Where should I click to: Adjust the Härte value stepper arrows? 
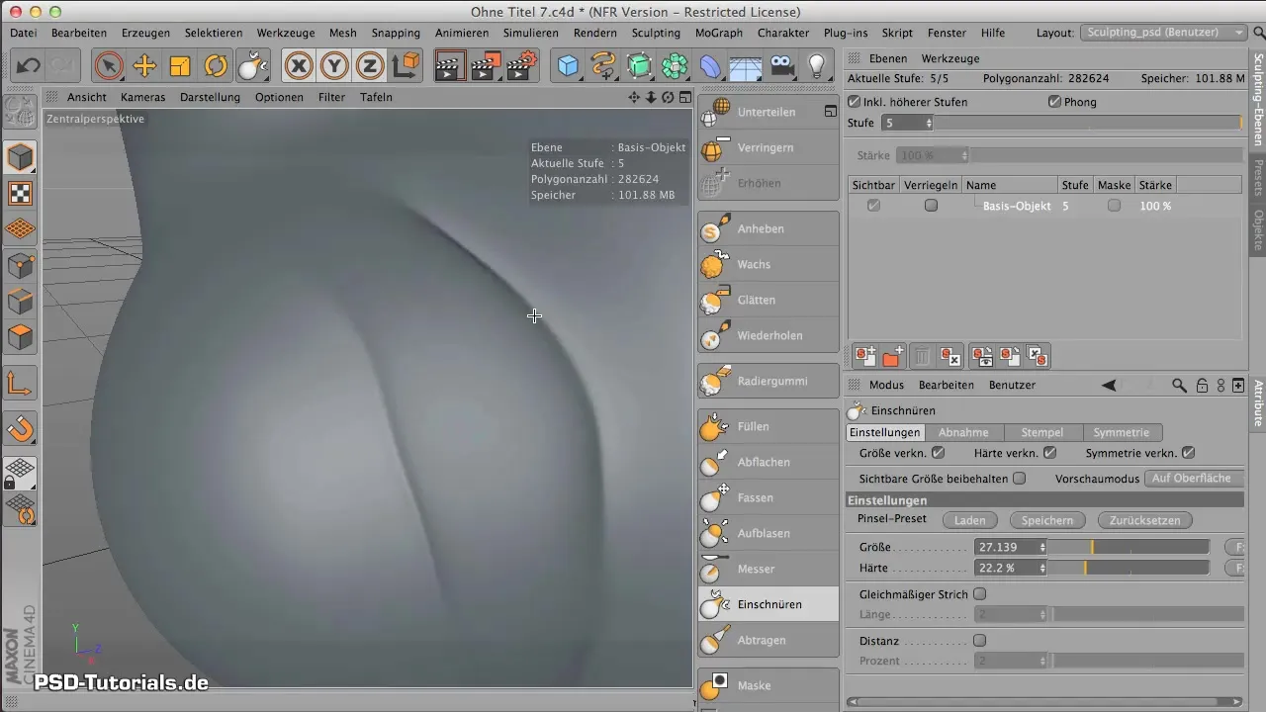tap(1042, 569)
